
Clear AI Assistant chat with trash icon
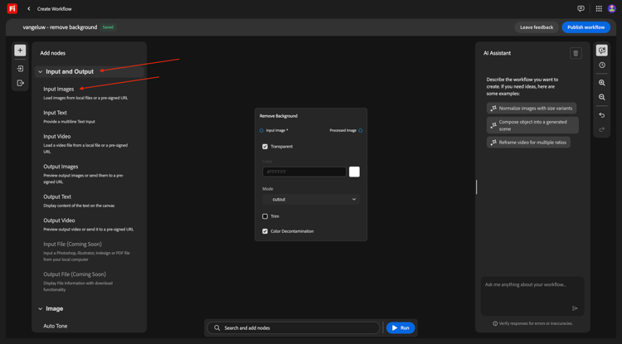click(x=576, y=53)
